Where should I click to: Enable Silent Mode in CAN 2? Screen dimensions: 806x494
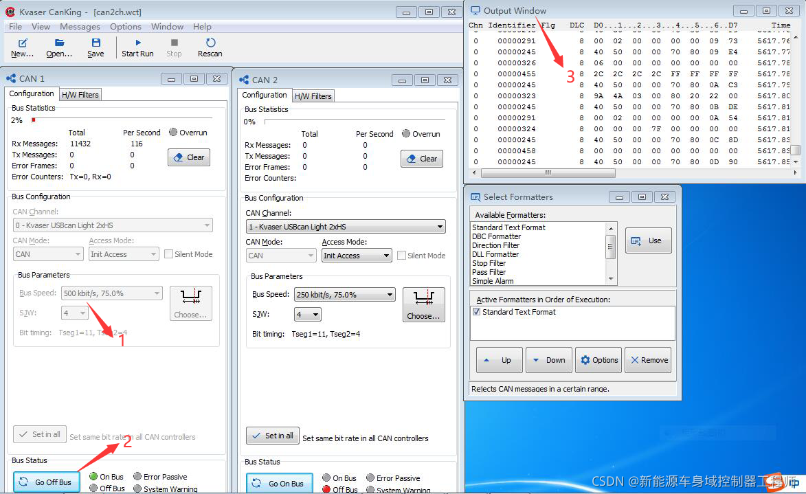pos(402,256)
